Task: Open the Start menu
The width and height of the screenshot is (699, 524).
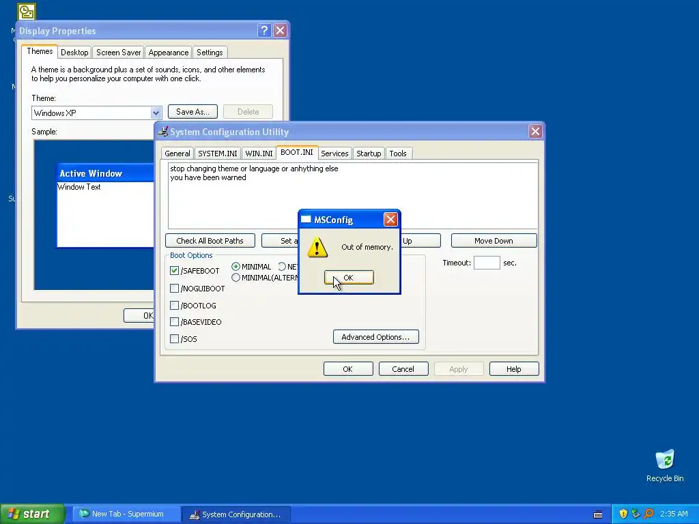Action: (32, 514)
